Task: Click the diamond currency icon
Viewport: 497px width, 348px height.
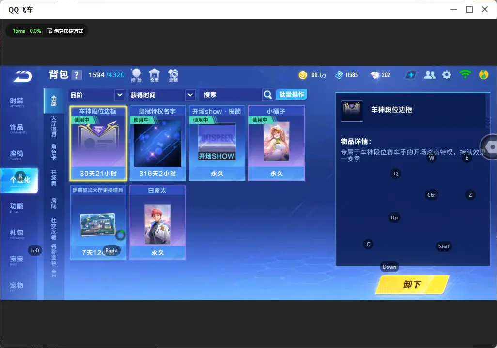Action: click(375, 75)
